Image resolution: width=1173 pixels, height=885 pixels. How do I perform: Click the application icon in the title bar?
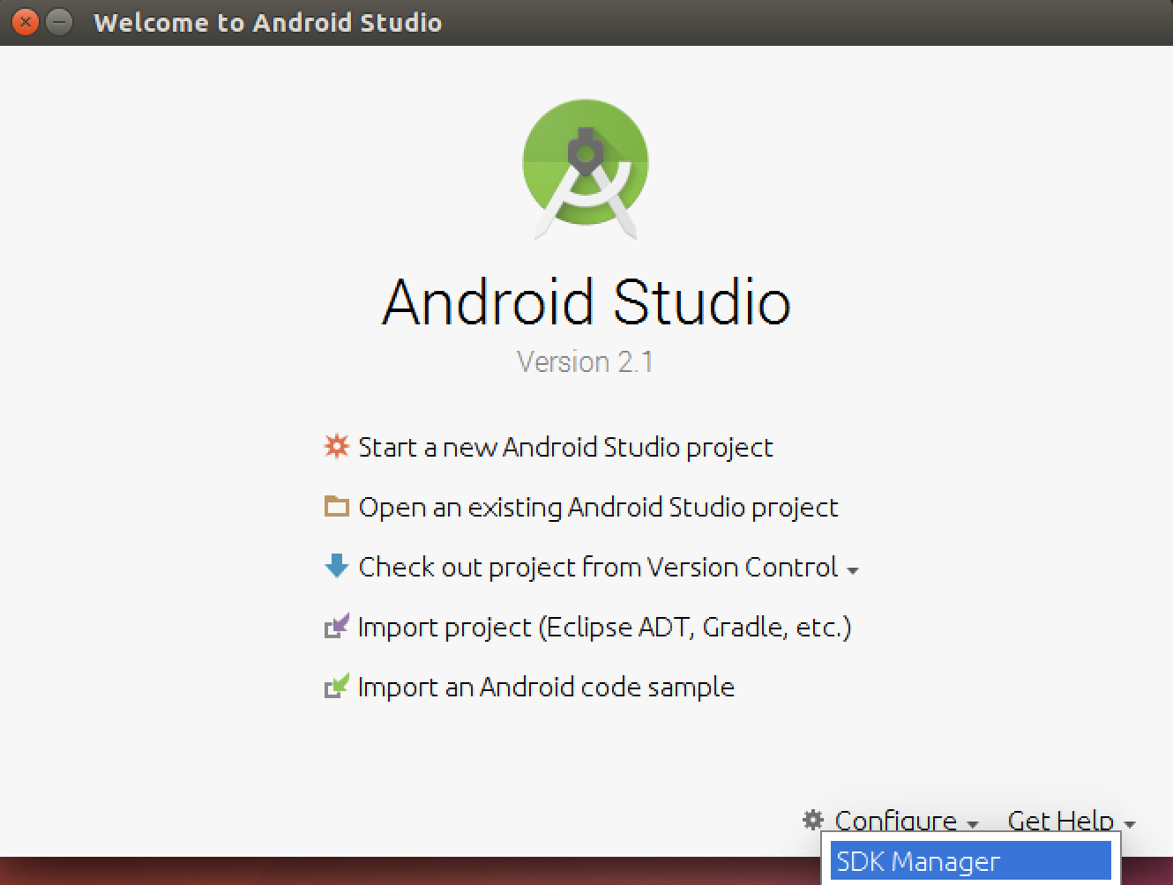[25, 22]
